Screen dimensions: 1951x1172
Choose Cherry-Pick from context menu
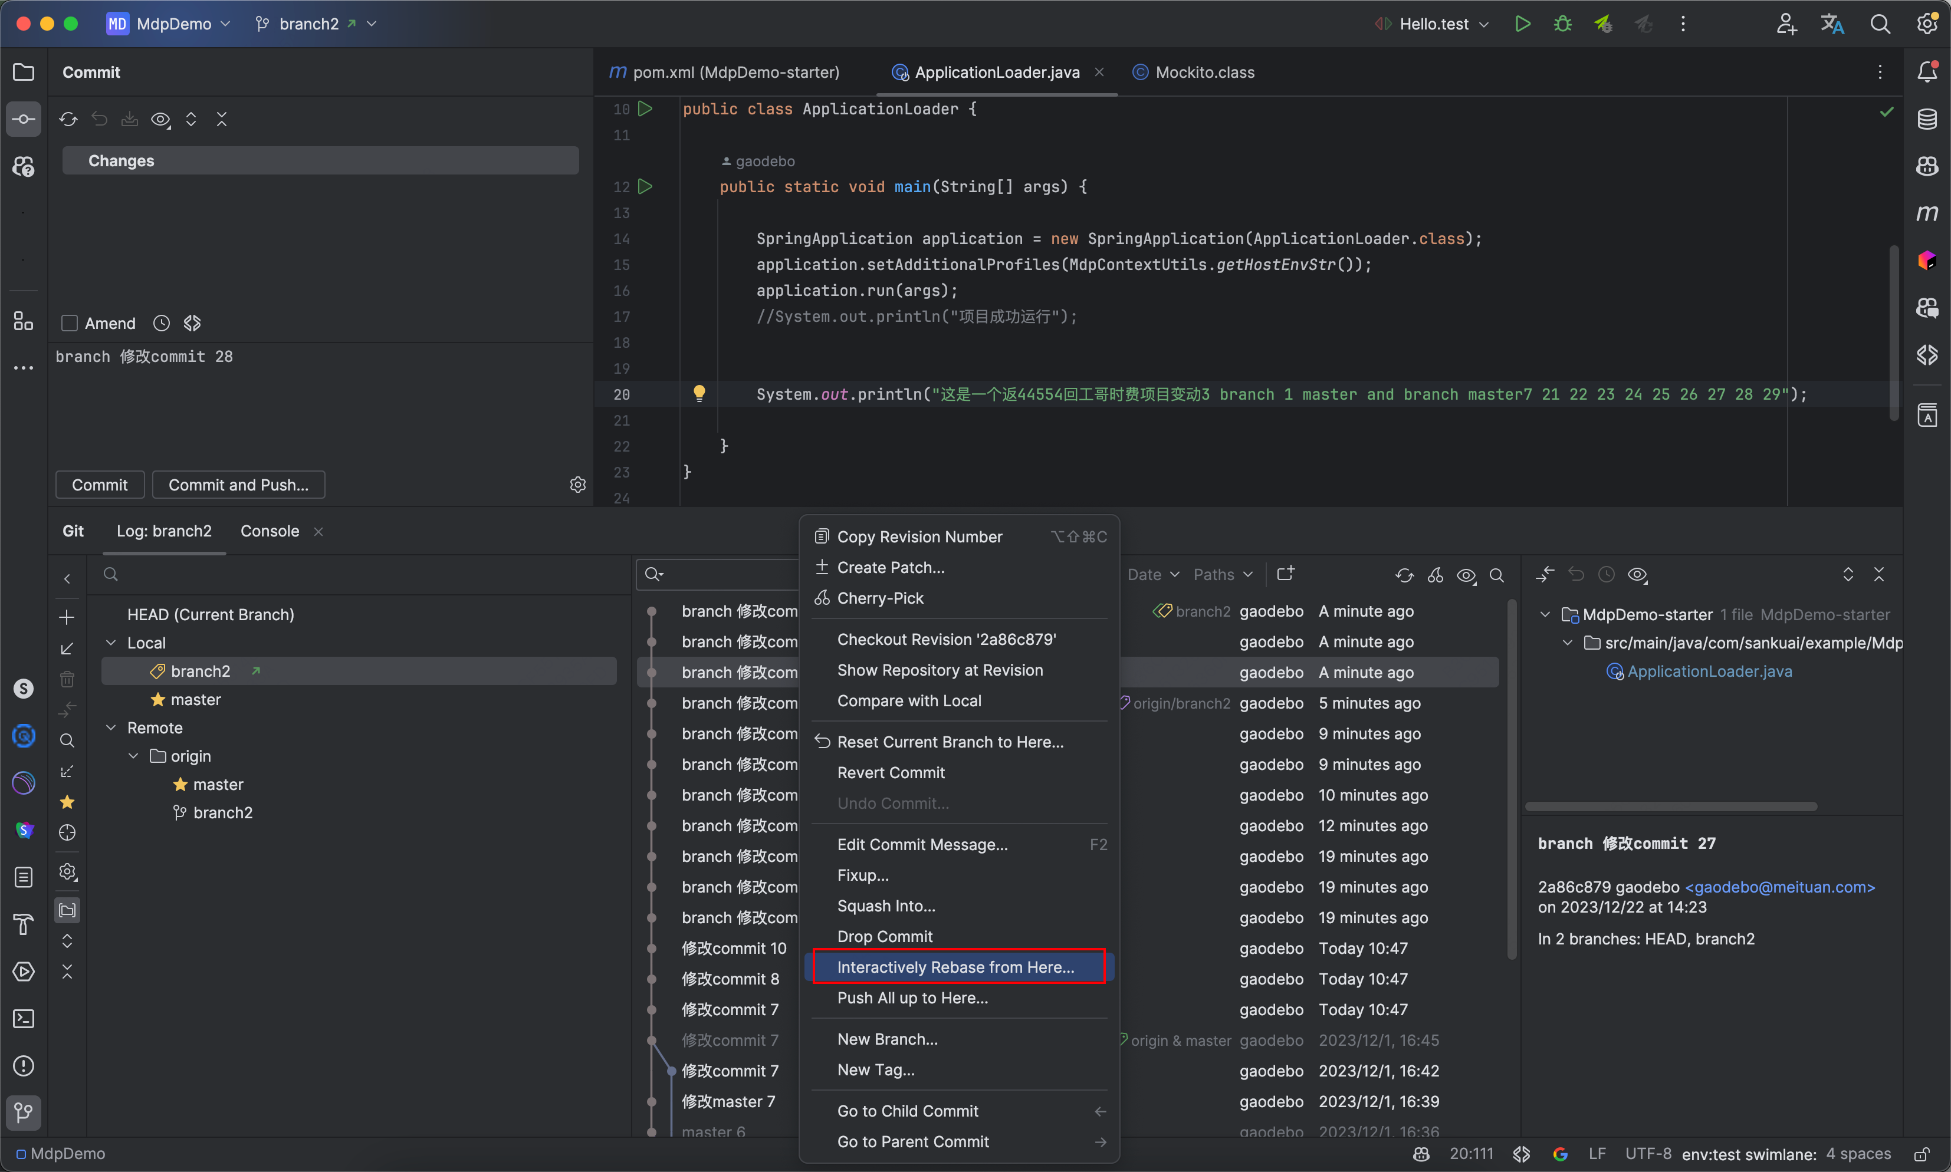coord(959,598)
